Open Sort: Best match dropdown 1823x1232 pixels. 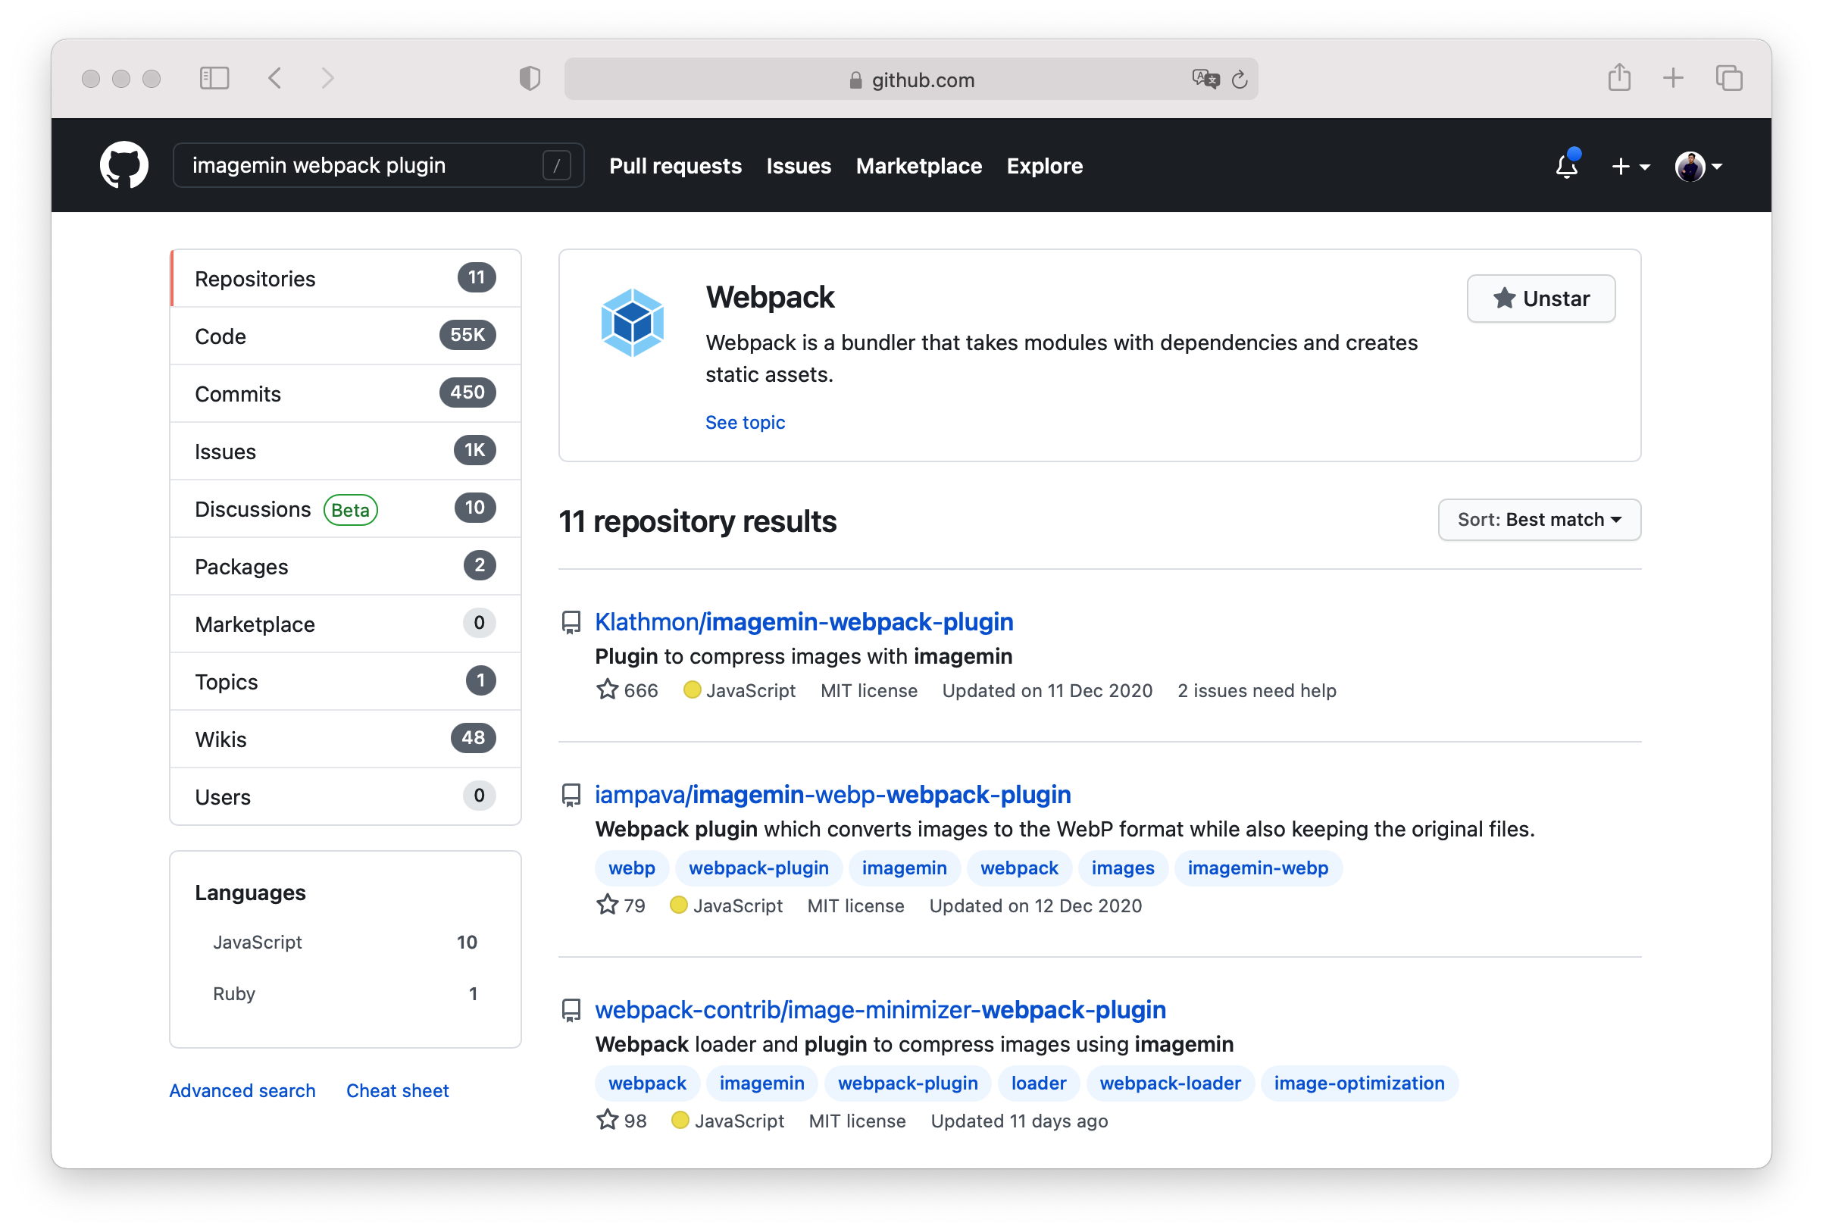(x=1539, y=519)
